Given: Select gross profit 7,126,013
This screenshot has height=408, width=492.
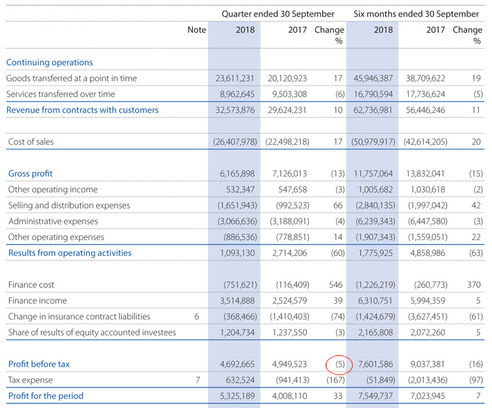Looking at the screenshot, I should (289, 174).
